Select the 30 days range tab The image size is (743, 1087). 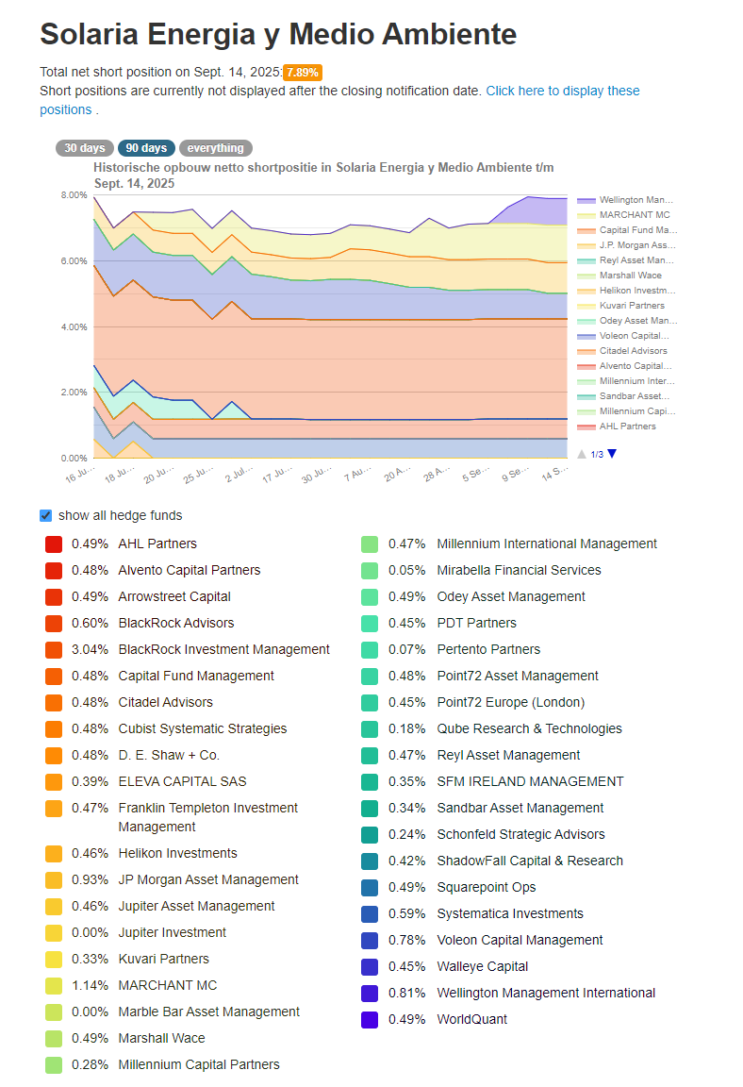coord(85,147)
